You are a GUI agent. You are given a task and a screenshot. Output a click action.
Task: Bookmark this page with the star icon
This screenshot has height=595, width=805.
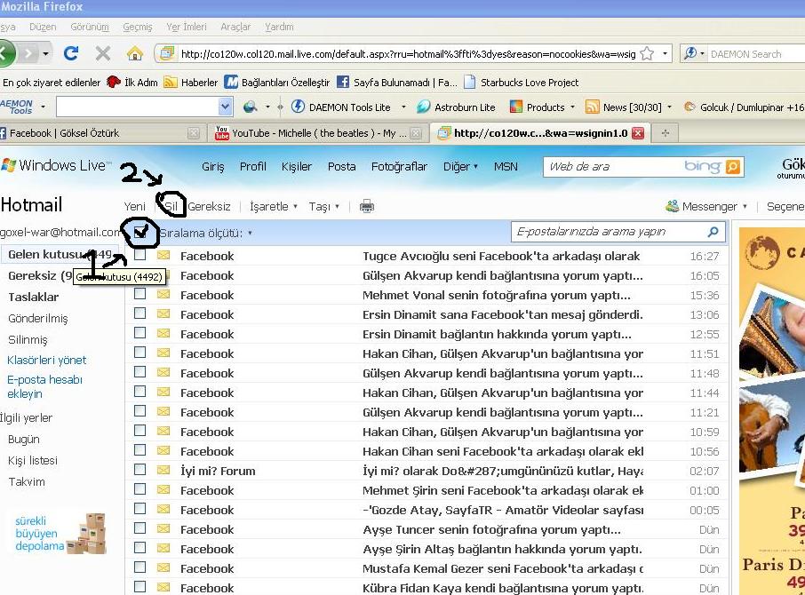coord(648,53)
